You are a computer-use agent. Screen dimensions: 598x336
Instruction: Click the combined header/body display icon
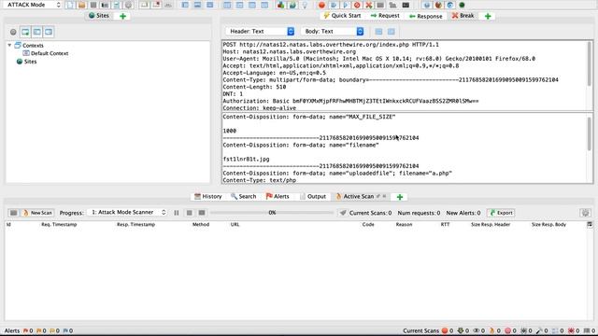tap(378, 32)
